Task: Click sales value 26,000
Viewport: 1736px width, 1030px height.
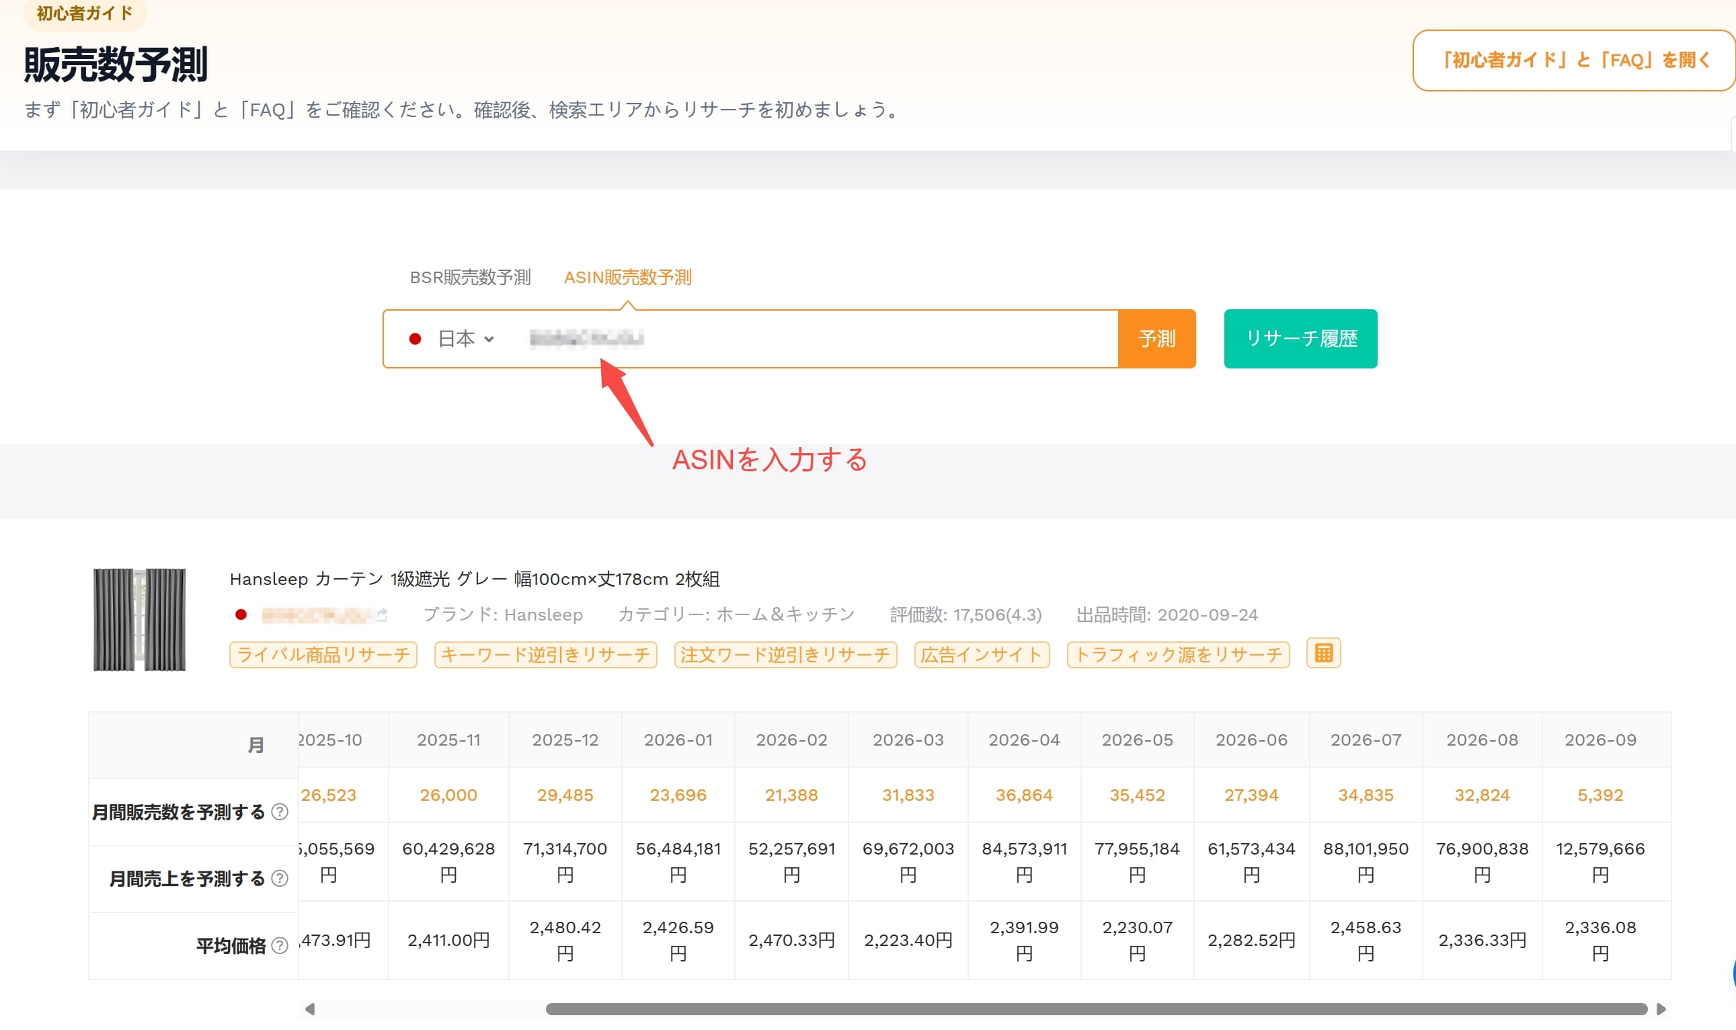Action: (448, 795)
